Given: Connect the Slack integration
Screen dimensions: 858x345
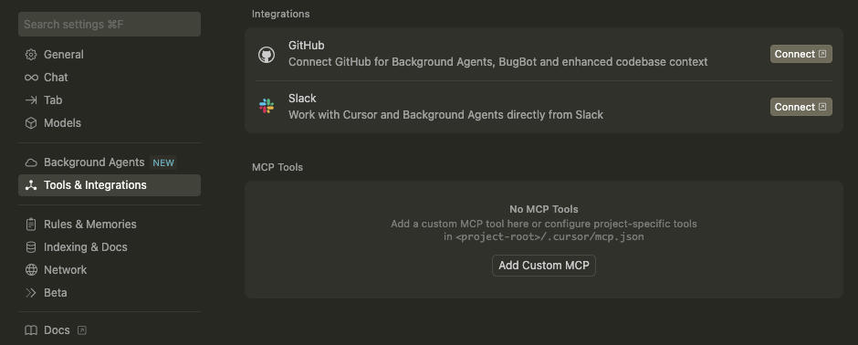Looking at the screenshot, I should 801,107.
